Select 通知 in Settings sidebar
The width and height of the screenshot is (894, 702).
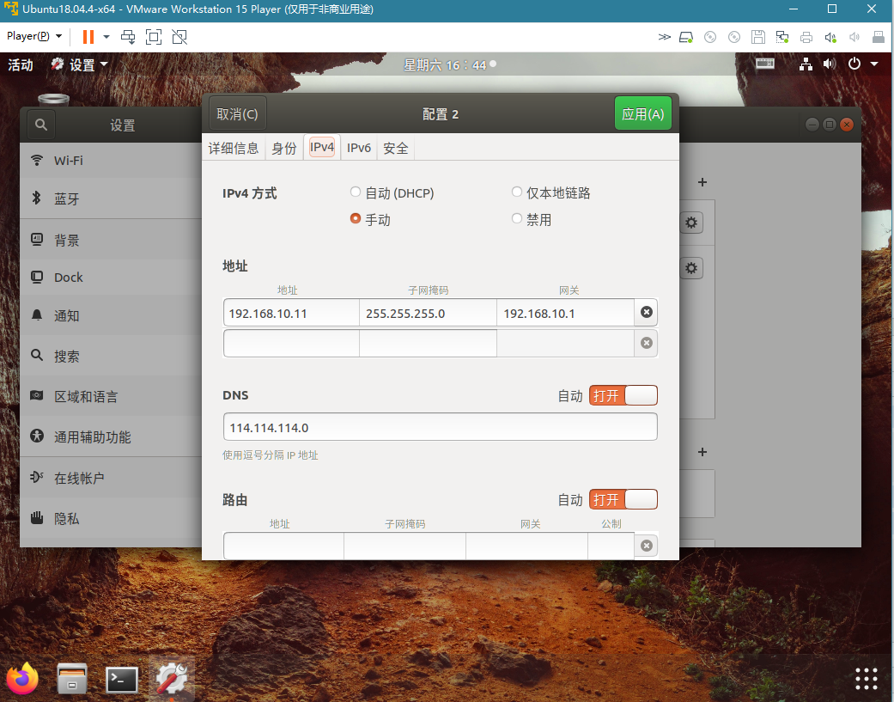111,315
